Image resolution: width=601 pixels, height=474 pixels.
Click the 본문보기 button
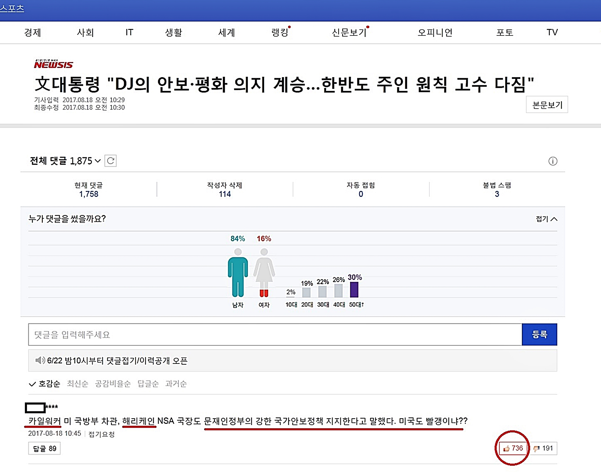point(547,105)
